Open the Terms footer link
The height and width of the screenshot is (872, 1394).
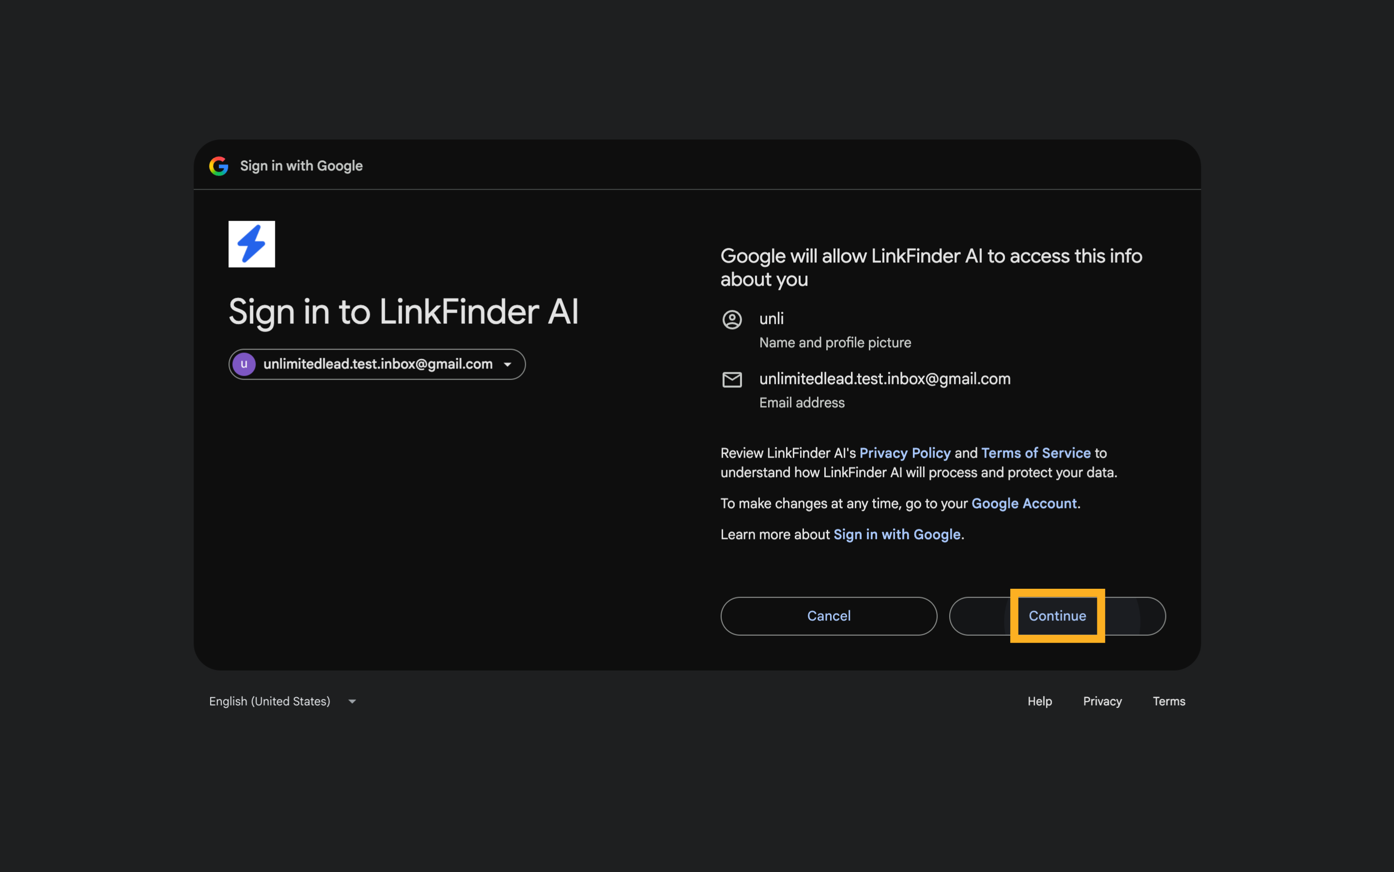[1168, 701]
